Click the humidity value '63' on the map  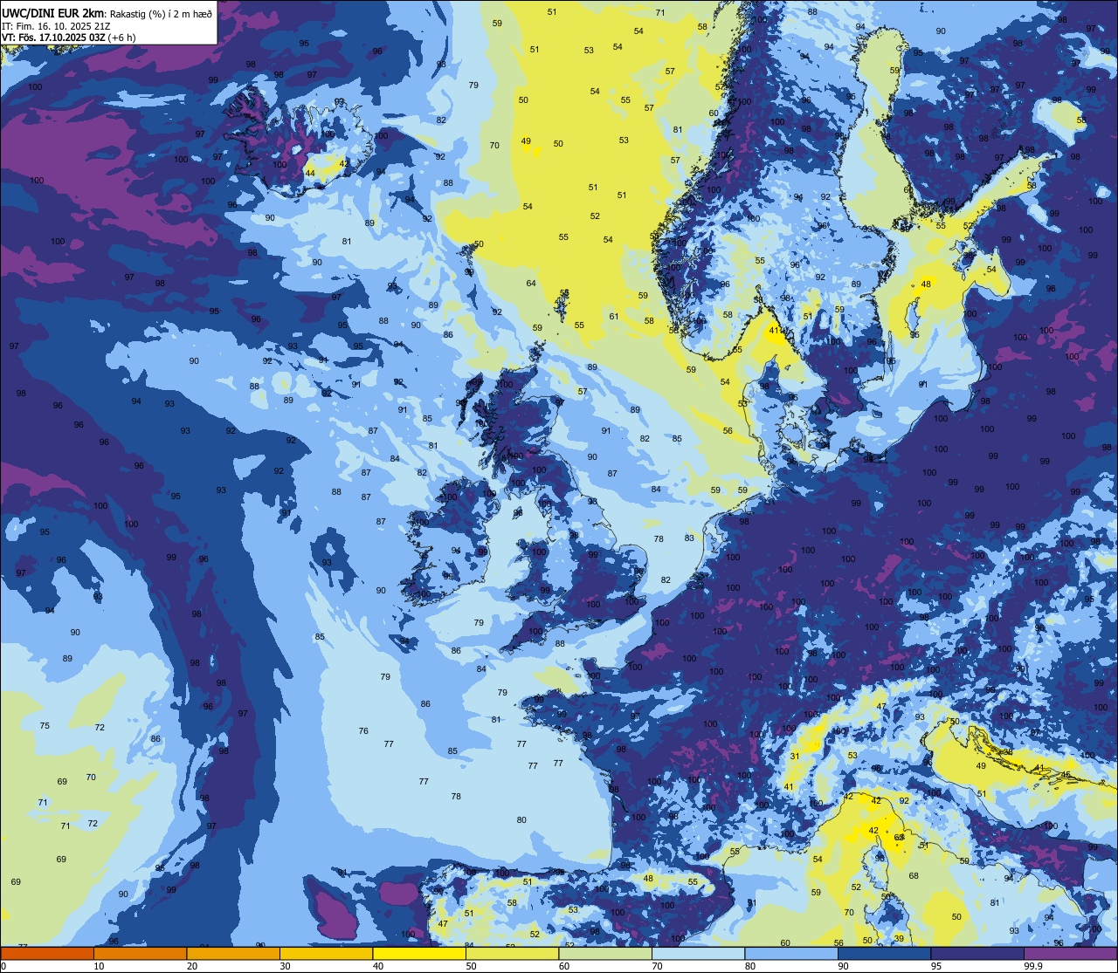pos(900,838)
